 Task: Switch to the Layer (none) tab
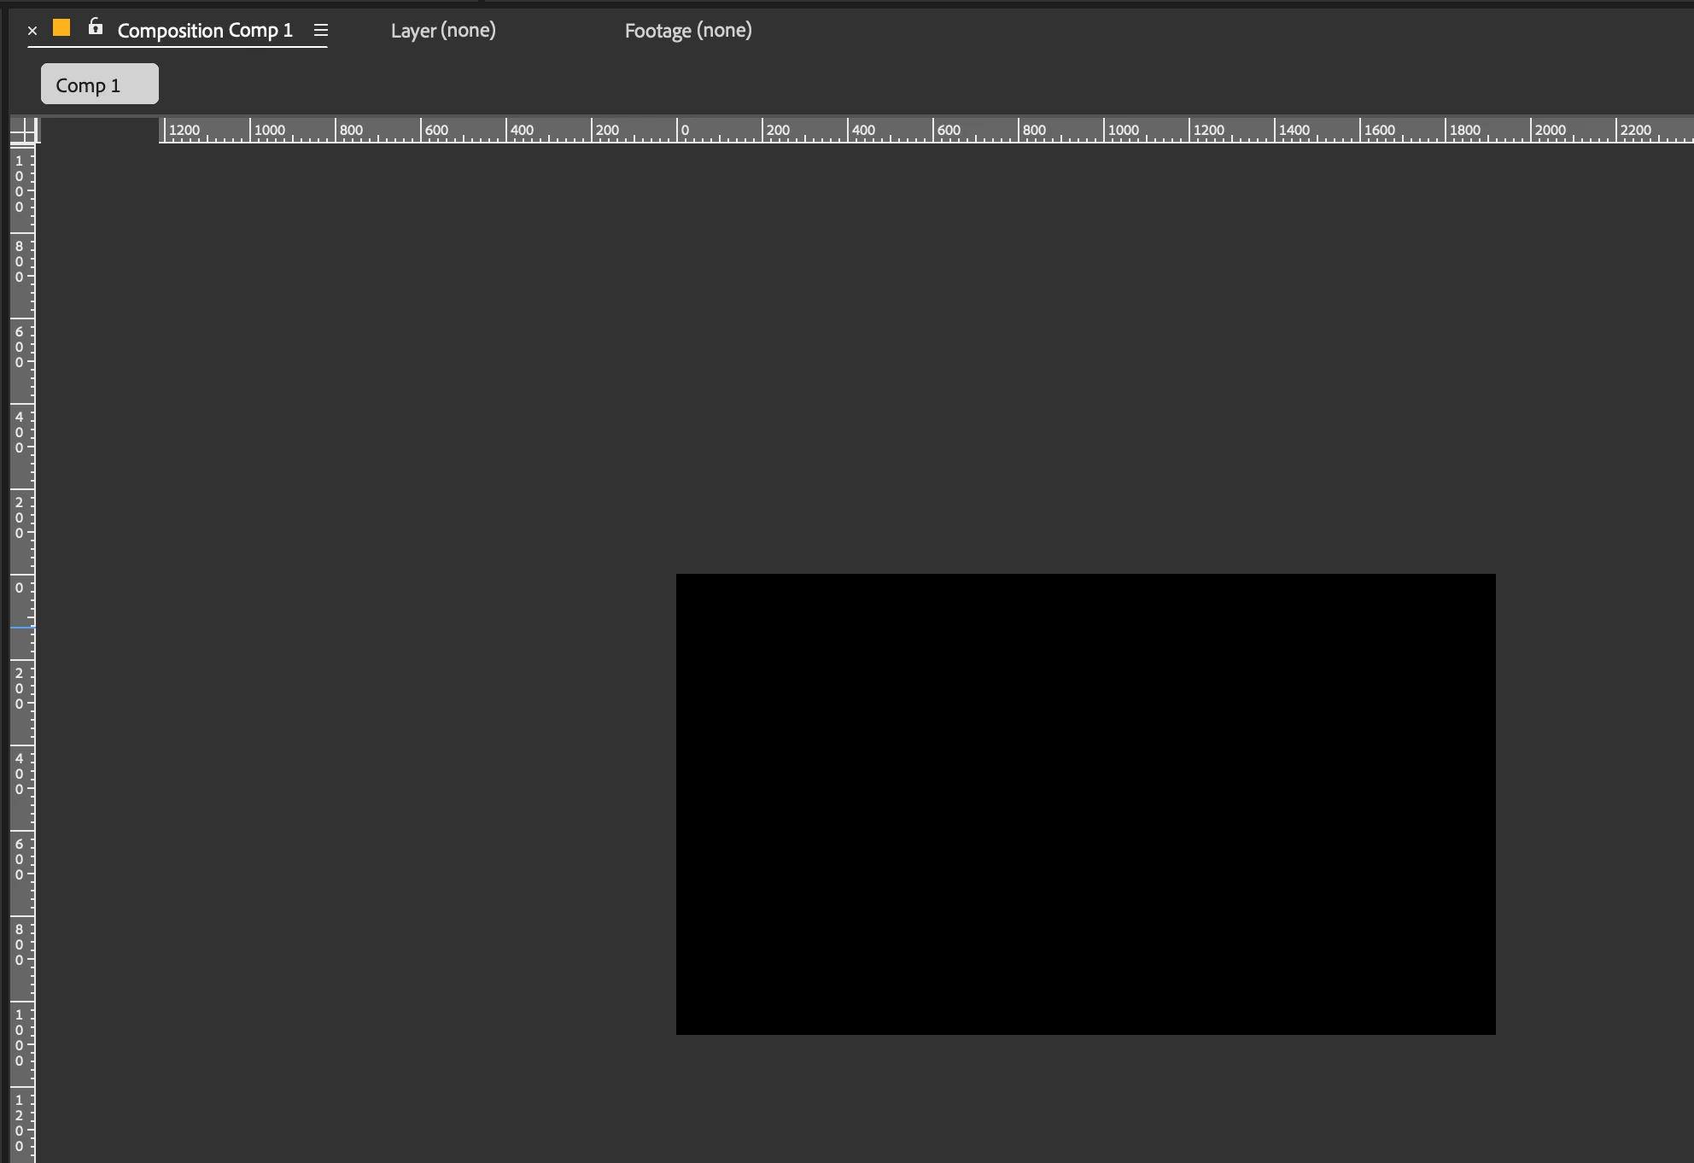point(443,31)
